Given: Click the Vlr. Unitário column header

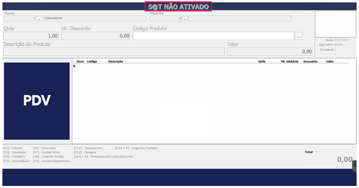Looking at the screenshot, I should (289, 62).
